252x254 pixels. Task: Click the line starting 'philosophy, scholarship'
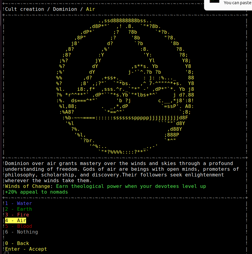click(114, 175)
